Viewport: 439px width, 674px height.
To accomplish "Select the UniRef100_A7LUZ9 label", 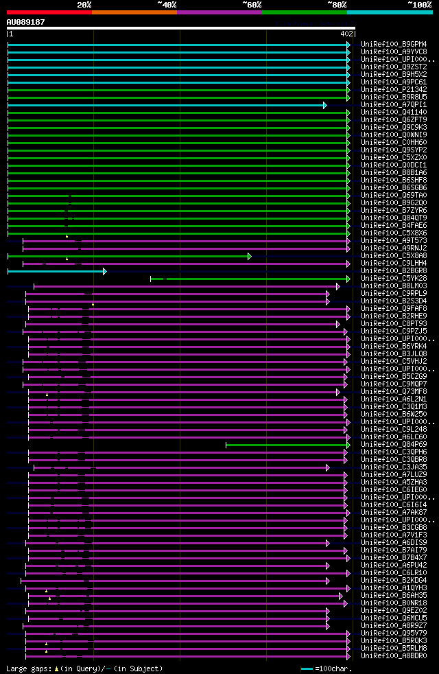I will (394, 474).
